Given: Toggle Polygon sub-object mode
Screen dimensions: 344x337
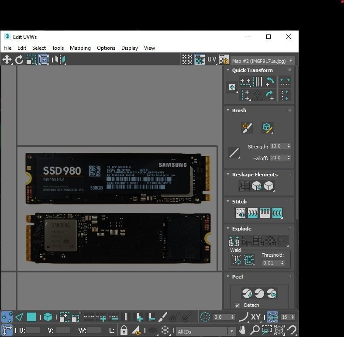Looking at the screenshot, I should 31,317.
